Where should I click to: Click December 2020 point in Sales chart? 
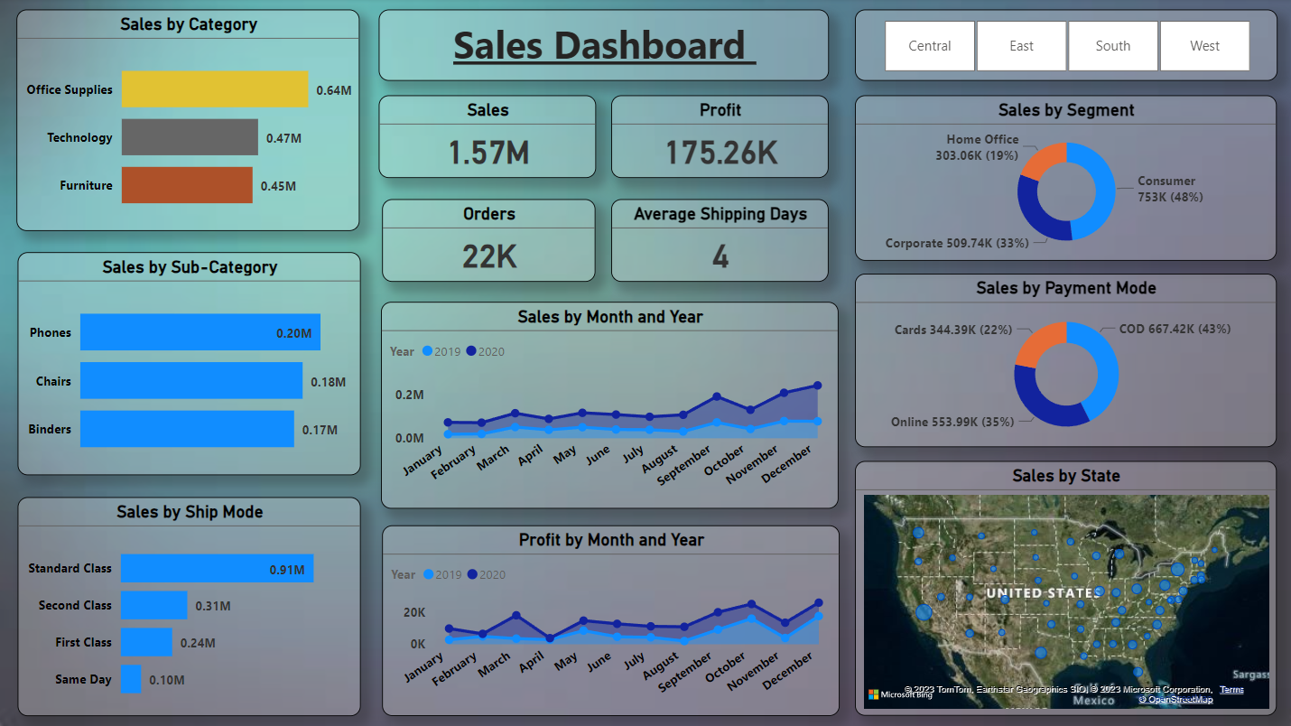(x=818, y=386)
